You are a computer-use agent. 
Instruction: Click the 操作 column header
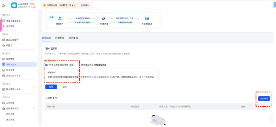pyautogui.click(x=243, y=107)
